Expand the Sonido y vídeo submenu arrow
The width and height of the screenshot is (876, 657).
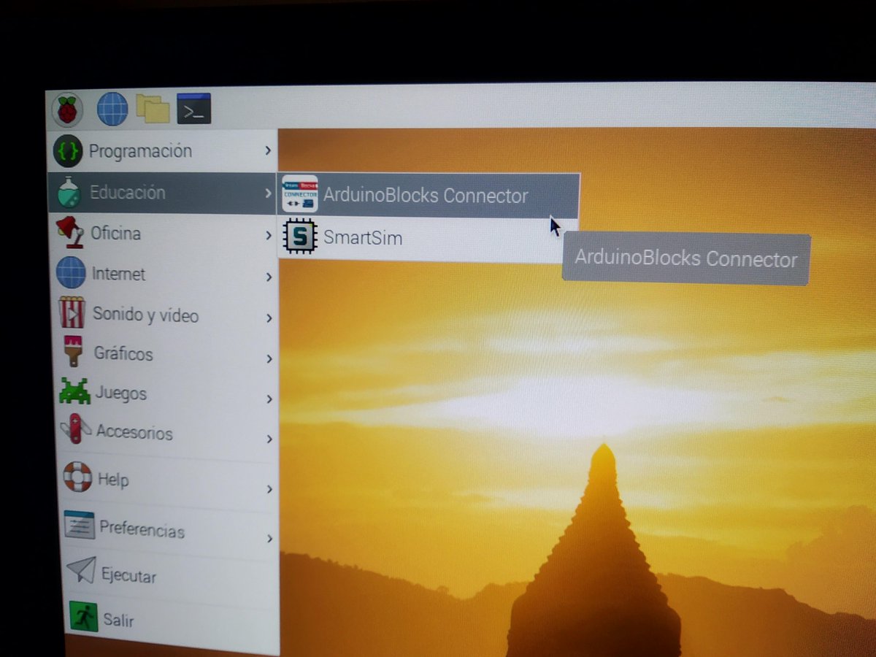click(269, 318)
